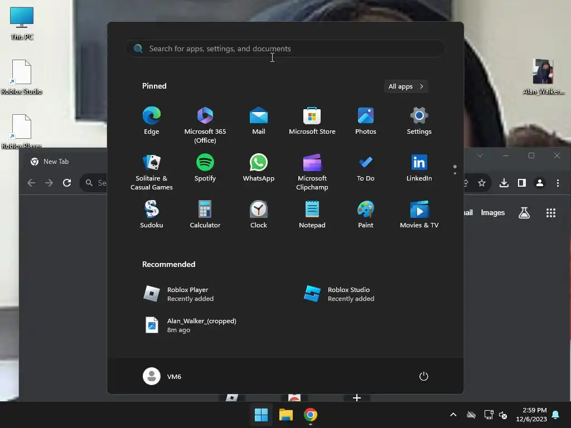Viewport: 571px width, 428px height.
Task: Open Chrome three-dot menu
Action: 558,183
